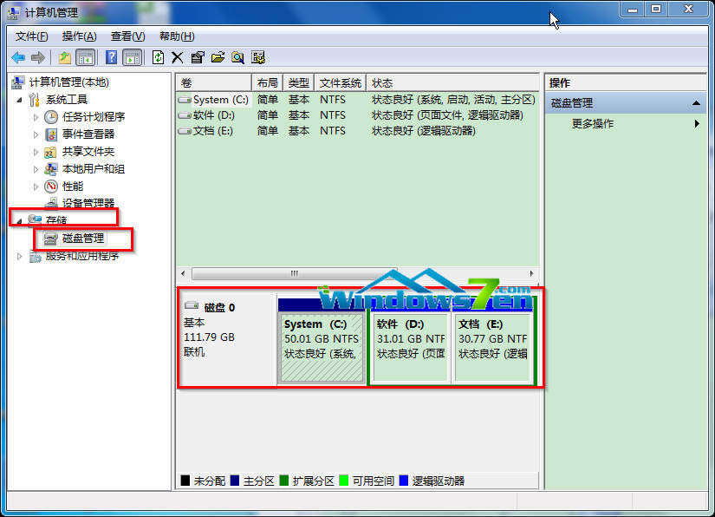Expand the 任务计划程序 tree node

(x=36, y=117)
